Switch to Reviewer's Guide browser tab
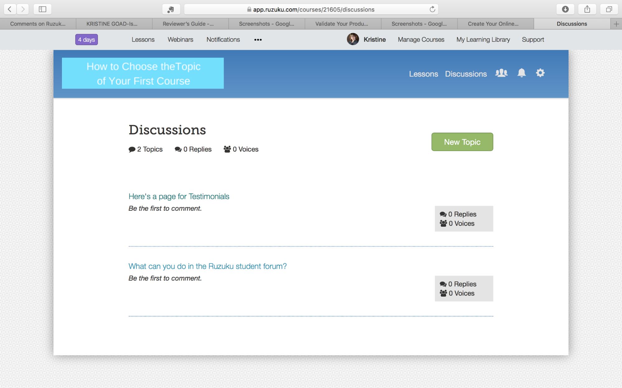The image size is (622, 388). 188,24
